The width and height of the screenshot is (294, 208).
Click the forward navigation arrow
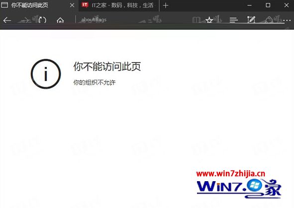(x=24, y=20)
